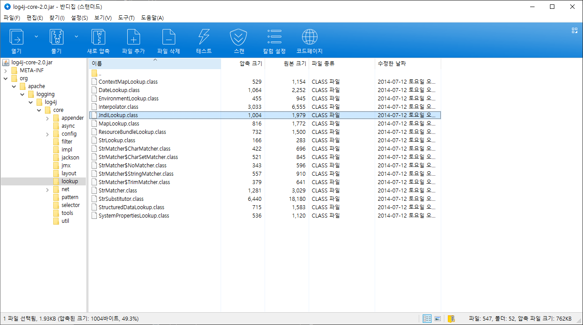Collapse the logging tree node
583x325 pixels.
coord(22,94)
